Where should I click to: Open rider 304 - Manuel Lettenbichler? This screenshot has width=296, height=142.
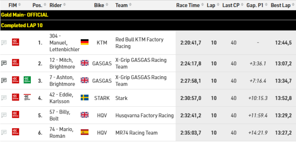point(64,43)
